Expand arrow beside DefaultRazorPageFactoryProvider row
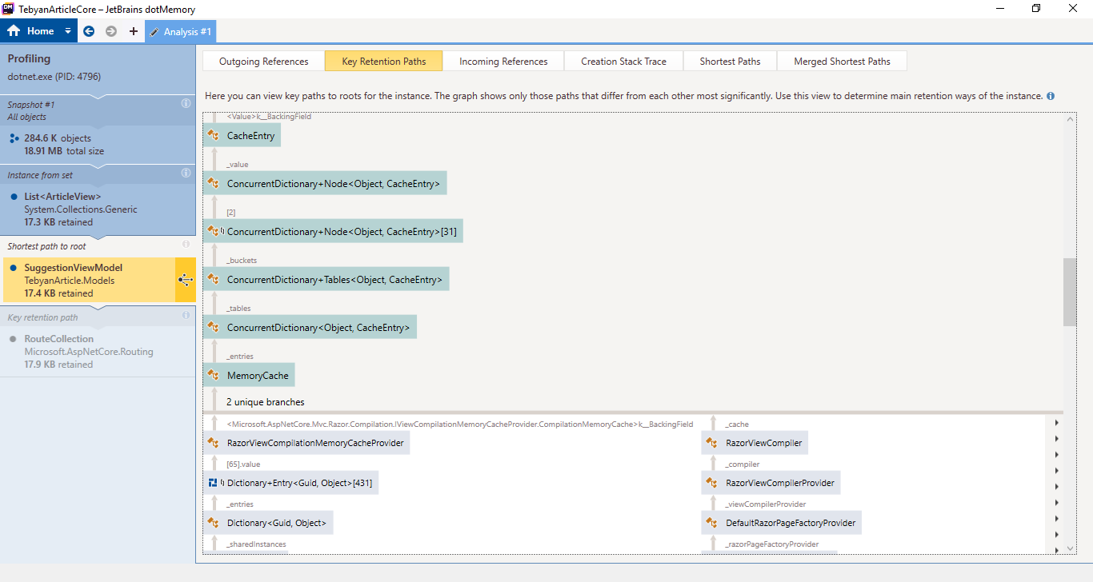This screenshot has width=1093, height=582. (x=1057, y=519)
